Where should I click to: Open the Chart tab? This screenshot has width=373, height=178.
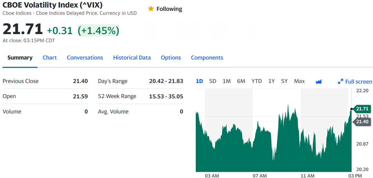50,58
